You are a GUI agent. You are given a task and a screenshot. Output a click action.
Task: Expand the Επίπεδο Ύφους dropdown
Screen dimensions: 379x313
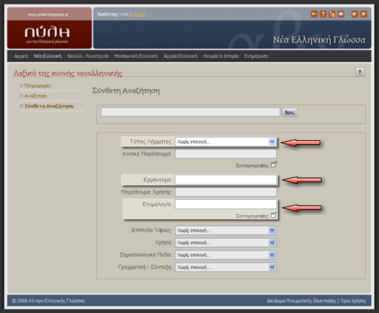tap(226, 230)
